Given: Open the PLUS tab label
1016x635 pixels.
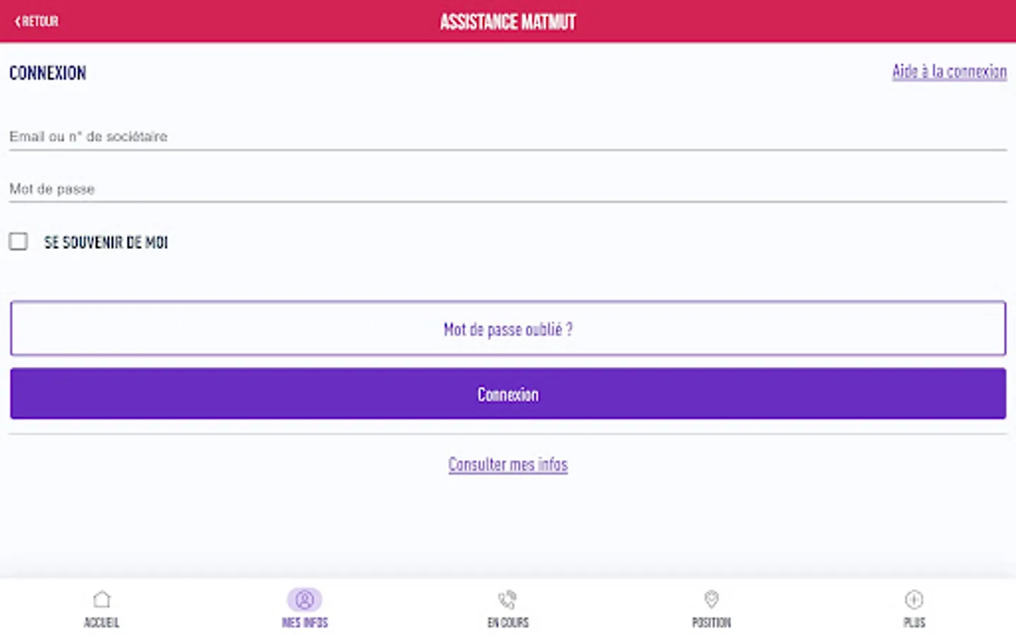Looking at the screenshot, I should coord(914,622).
